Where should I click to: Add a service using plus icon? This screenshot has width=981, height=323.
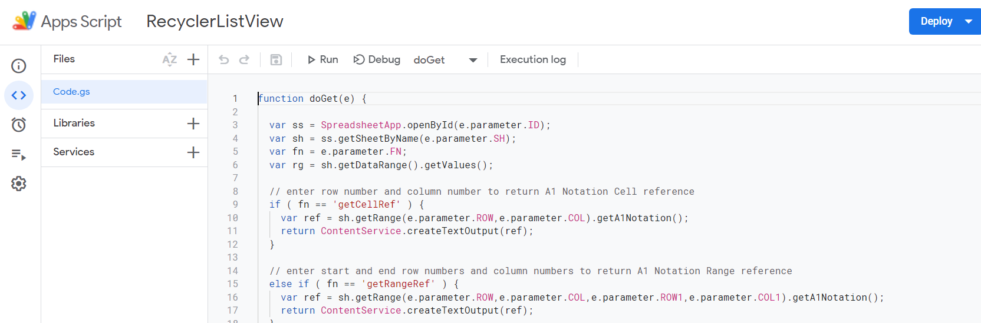click(x=193, y=152)
